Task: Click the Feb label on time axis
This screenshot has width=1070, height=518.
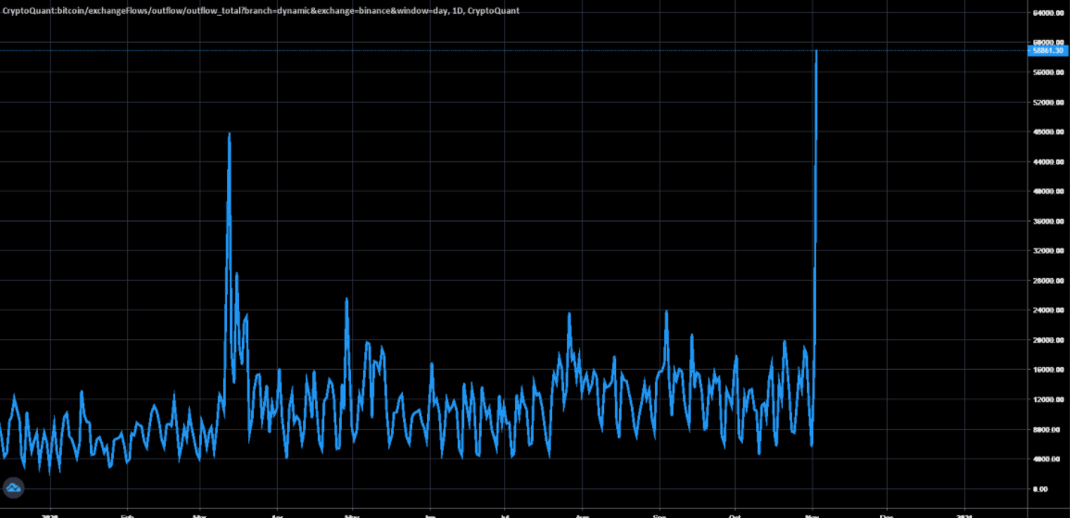Action: [x=126, y=513]
